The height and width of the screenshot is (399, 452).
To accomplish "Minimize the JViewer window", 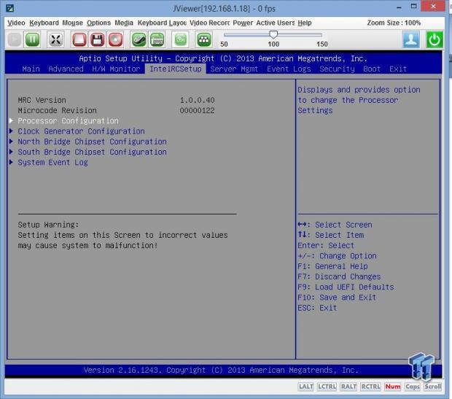I will (x=399, y=7).
